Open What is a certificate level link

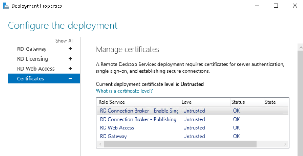click(x=124, y=91)
